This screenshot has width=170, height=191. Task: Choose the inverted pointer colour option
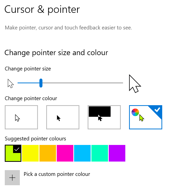click(104, 117)
